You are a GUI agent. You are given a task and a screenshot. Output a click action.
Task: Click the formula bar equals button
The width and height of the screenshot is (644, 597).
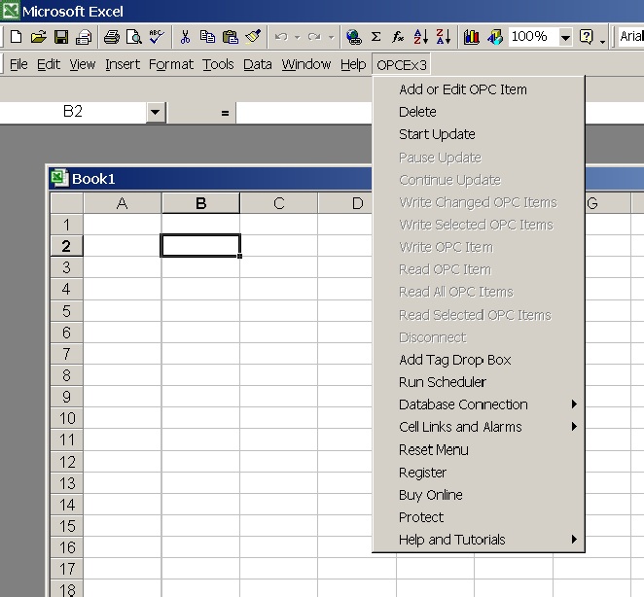225,113
